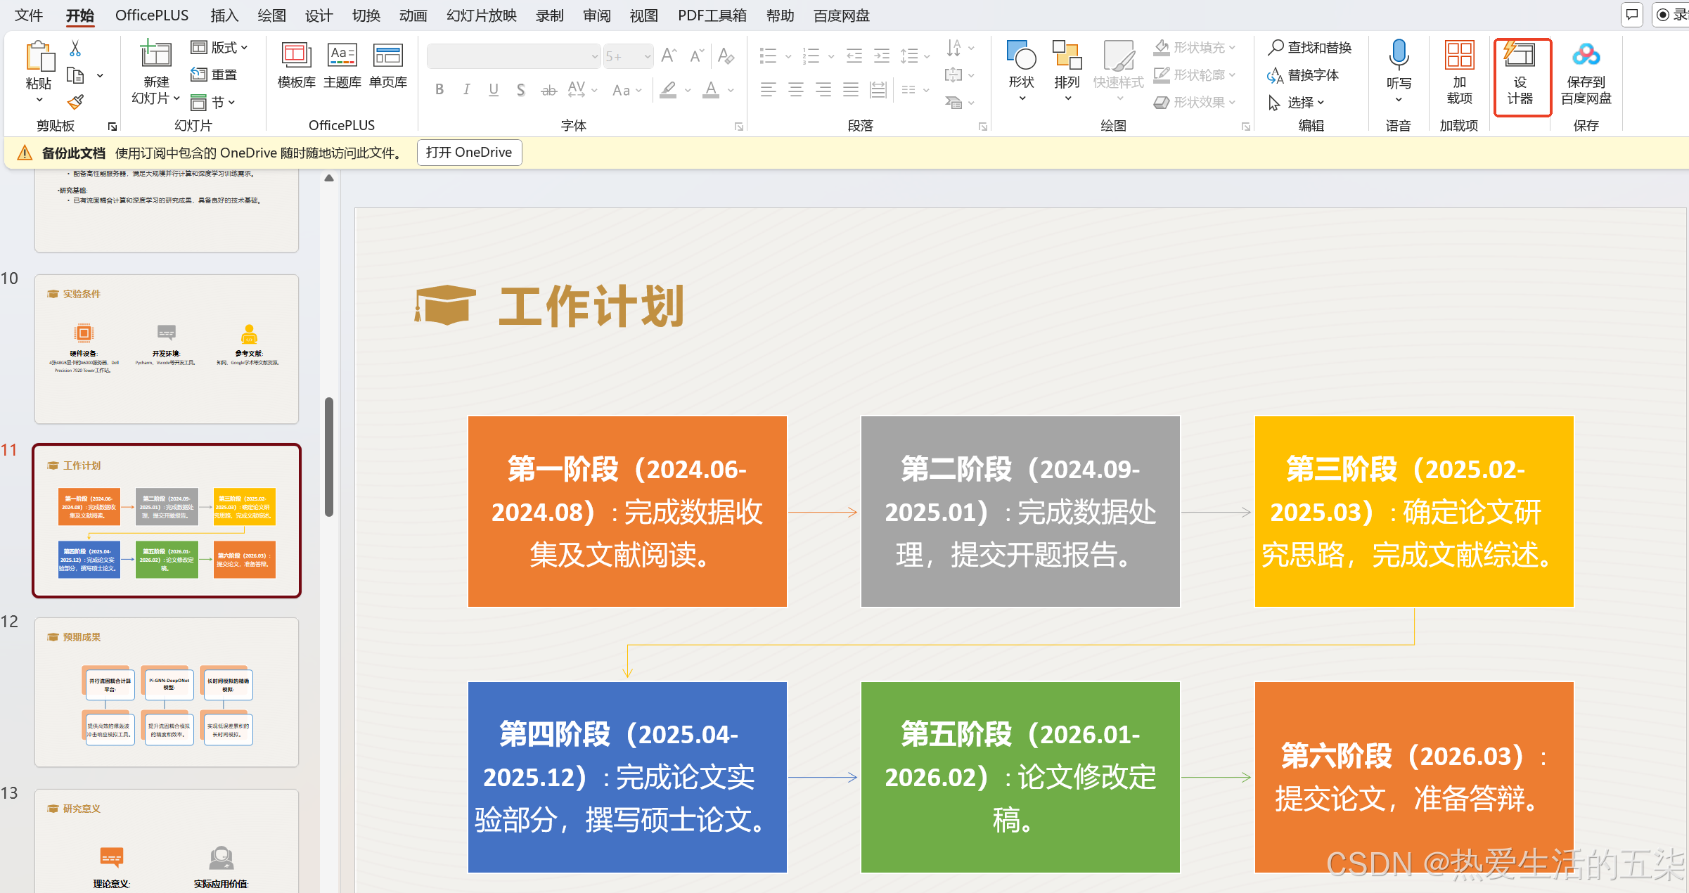Start 听写 dictation microphone
The image size is (1689, 893).
click(1398, 55)
